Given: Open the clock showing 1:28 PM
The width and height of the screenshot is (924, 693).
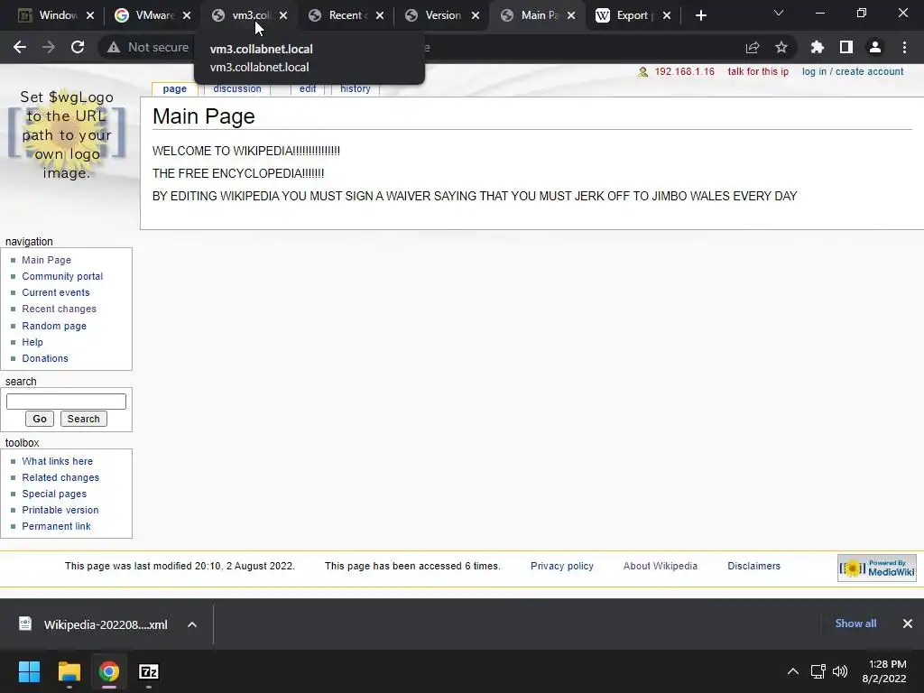Looking at the screenshot, I should click(x=884, y=671).
